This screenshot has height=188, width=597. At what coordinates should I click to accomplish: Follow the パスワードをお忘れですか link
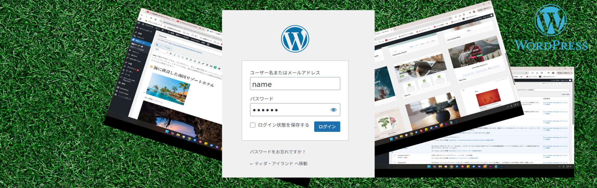point(277,152)
